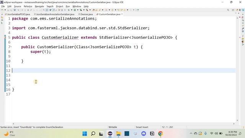Click the Coverage run toolbar icon

[x=81, y=10]
